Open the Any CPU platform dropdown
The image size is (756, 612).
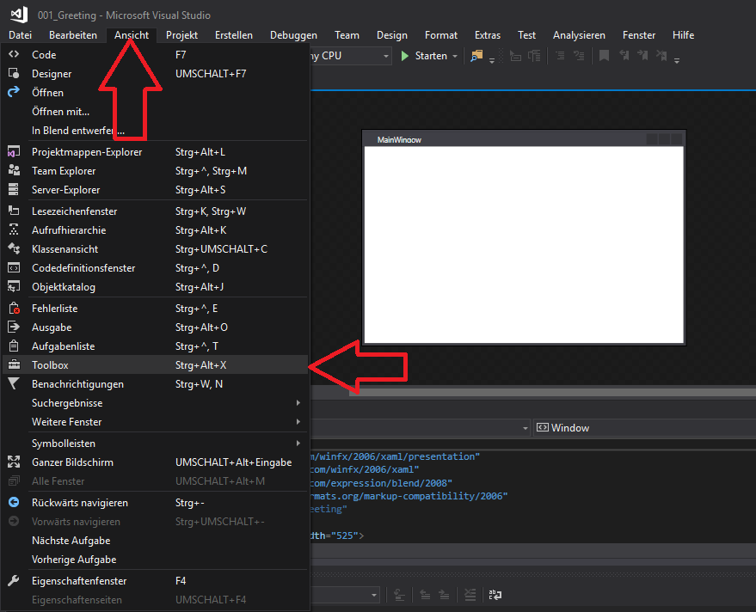(385, 57)
